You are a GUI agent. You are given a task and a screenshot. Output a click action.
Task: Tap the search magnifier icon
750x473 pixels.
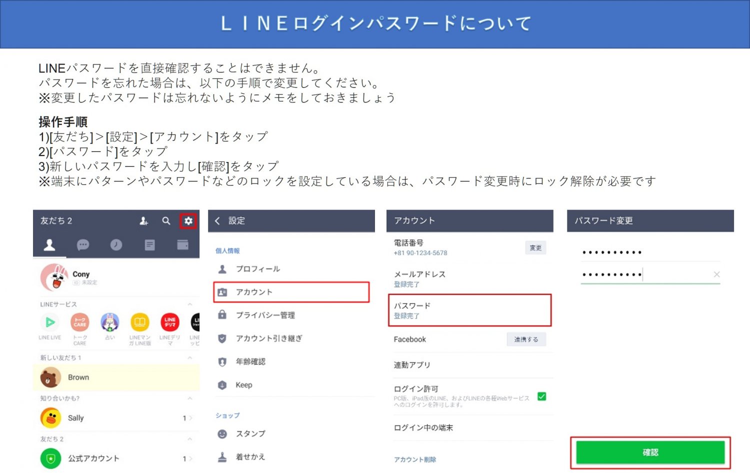point(166,220)
